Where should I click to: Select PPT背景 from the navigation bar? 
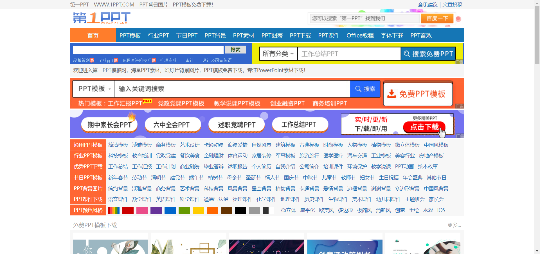pyautogui.click(x=215, y=35)
